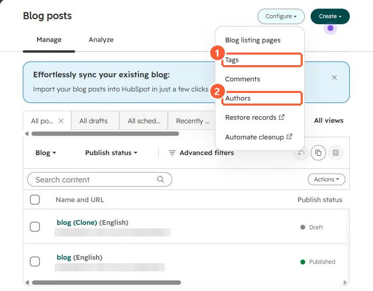Click the Advanced filters lines icon
Viewport: 373px width, 291px height.
(x=172, y=153)
